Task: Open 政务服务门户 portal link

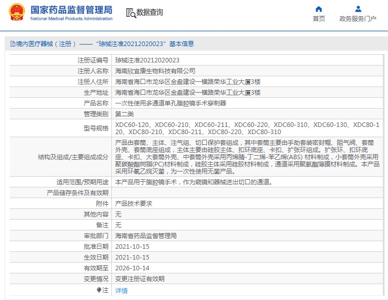Action: click(x=358, y=19)
